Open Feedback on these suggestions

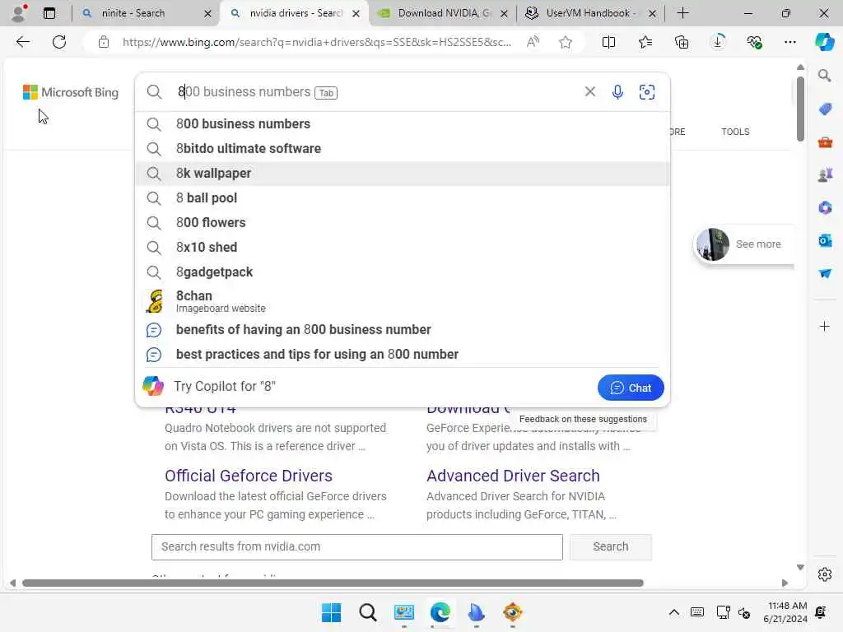click(583, 419)
